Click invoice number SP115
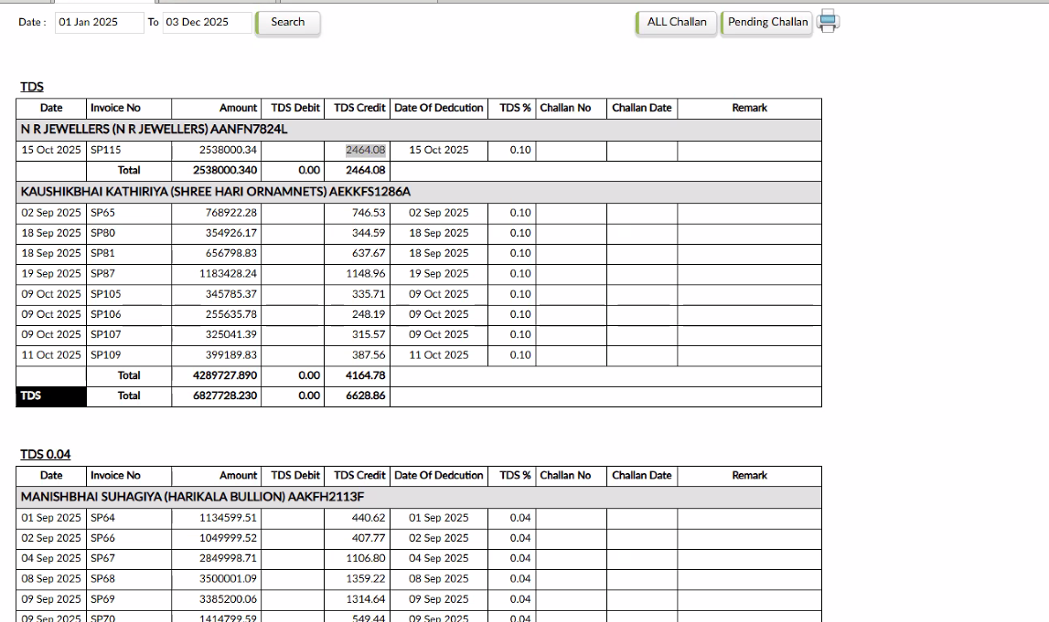1049x622 pixels. point(106,151)
